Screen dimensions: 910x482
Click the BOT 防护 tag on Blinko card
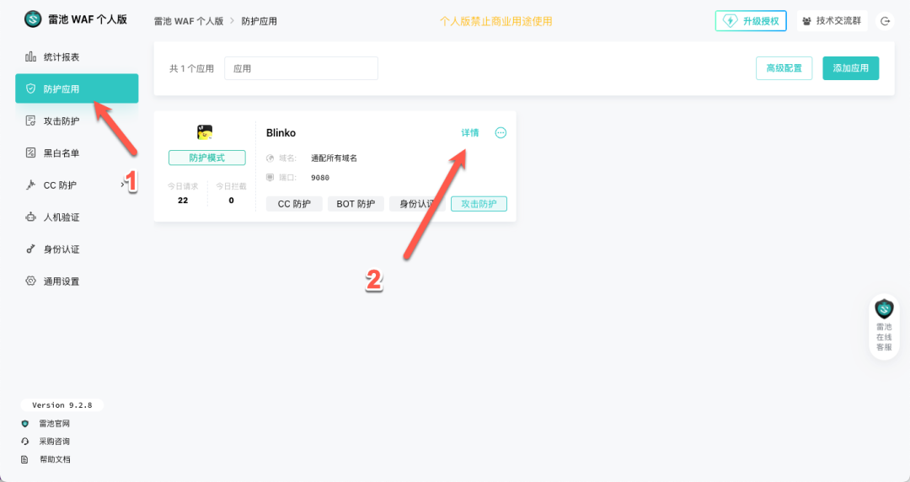356,204
